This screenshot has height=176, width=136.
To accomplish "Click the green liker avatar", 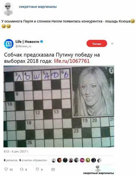I will pyautogui.click(x=88, y=160).
